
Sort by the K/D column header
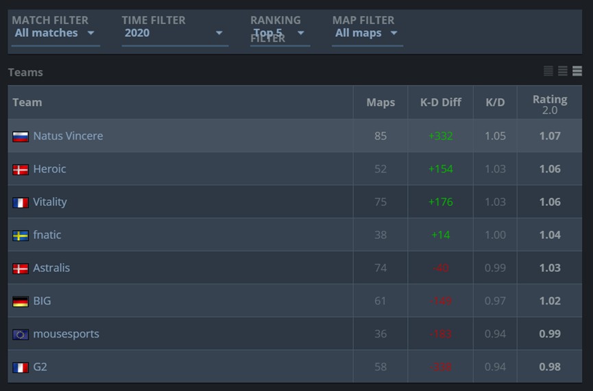click(495, 103)
